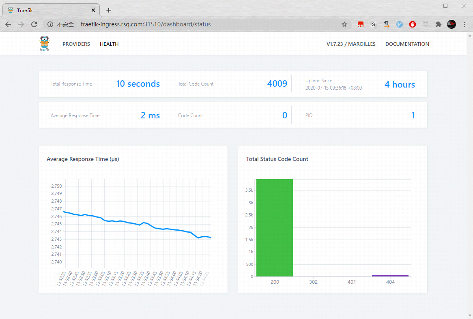Click the green 200 status code bar
Viewport: 473px width, 319px height.
coord(274,227)
